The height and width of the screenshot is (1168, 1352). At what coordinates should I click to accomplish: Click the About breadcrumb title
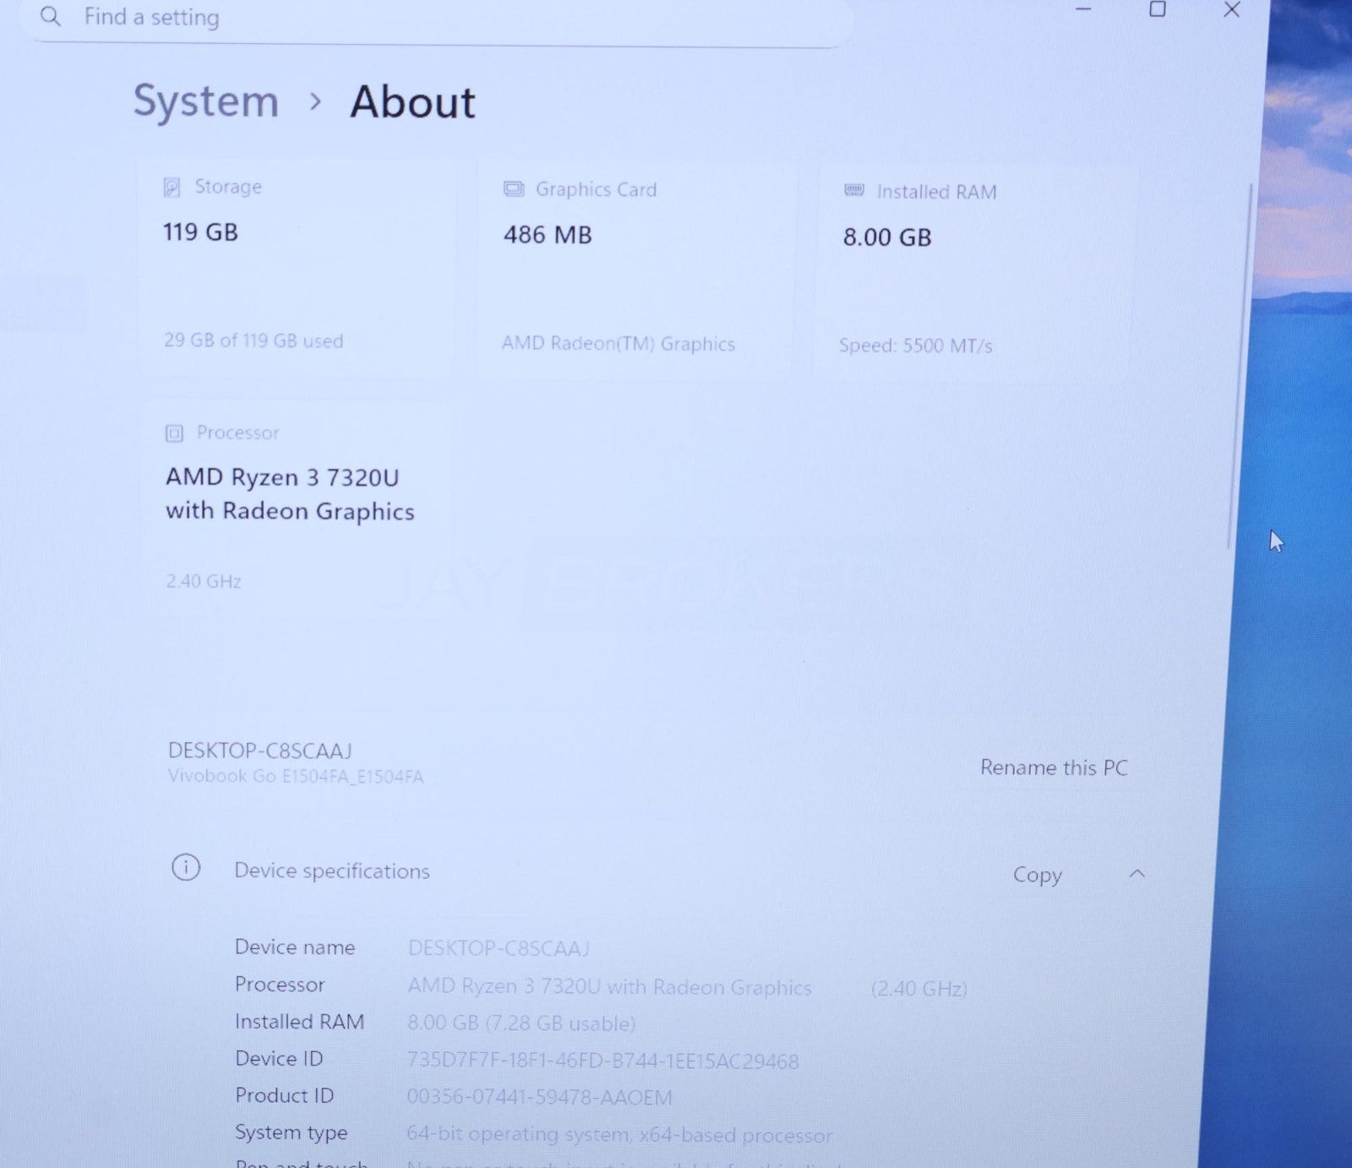pyautogui.click(x=412, y=102)
